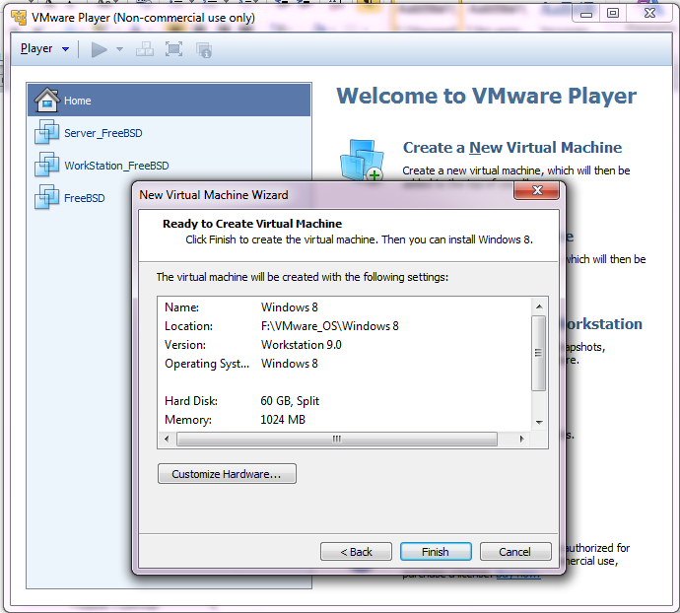Click the WorkStation_FreeBSD VM icon
680x613 pixels.
pyautogui.click(x=46, y=165)
